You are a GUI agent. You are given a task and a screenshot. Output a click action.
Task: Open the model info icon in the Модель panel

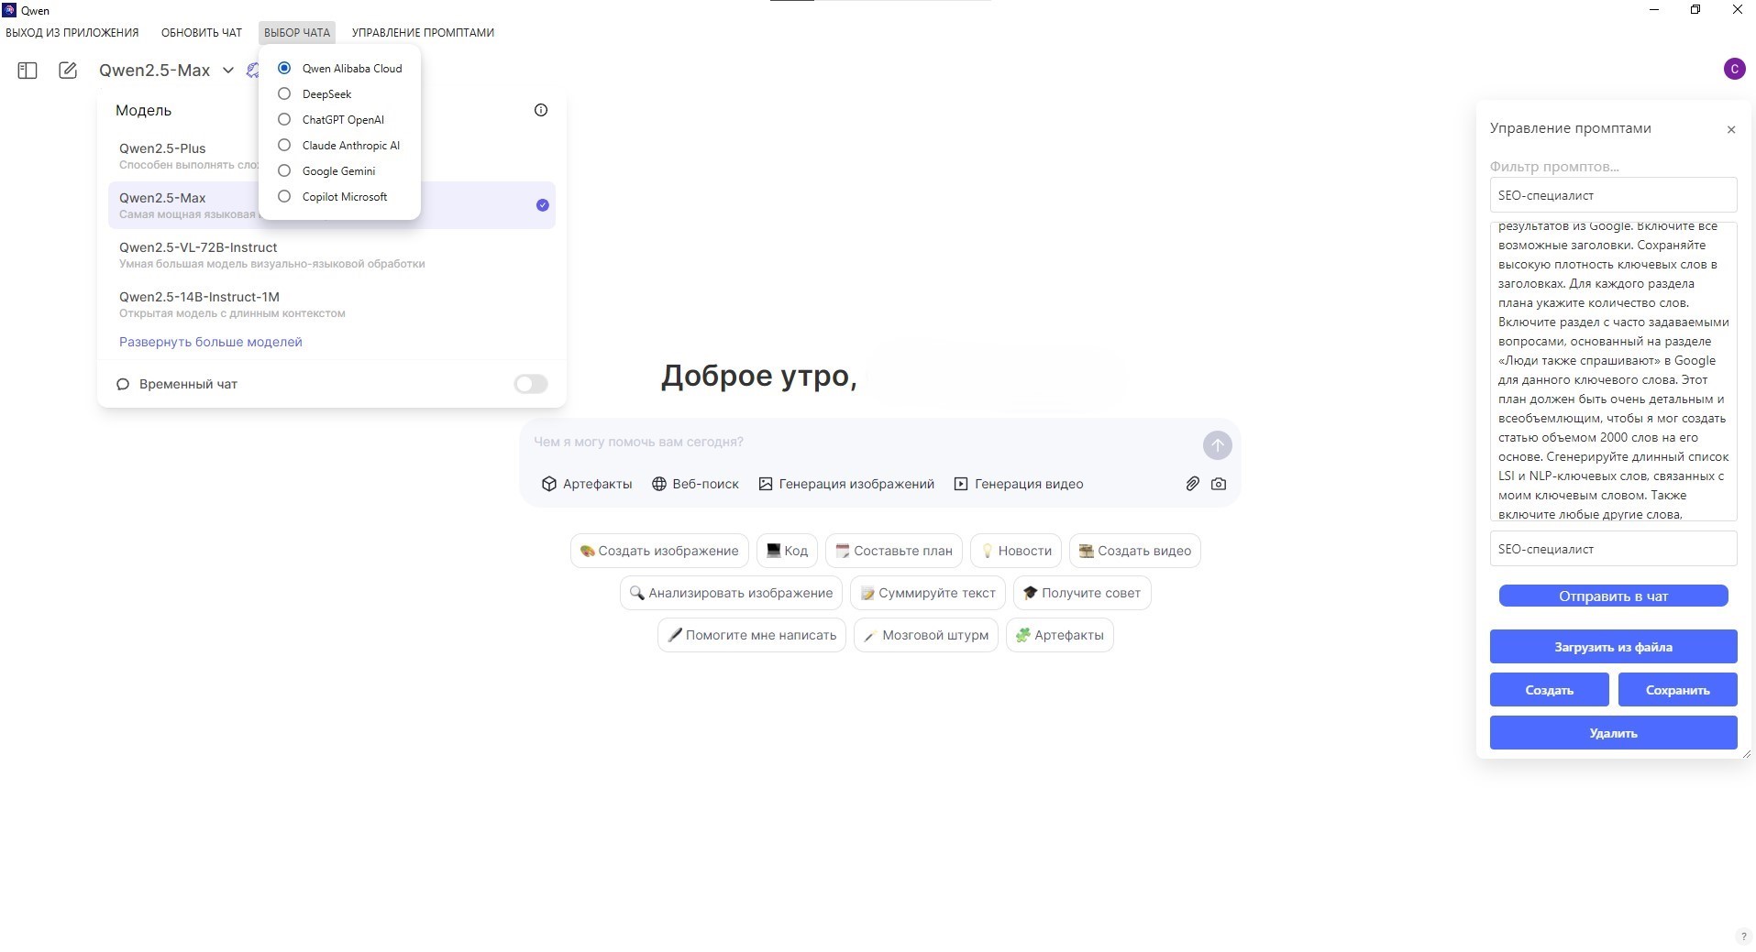tap(541, 110)
